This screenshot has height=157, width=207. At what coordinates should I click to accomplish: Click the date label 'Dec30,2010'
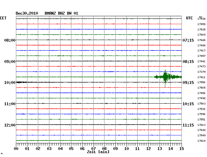(x=27, y=13)
